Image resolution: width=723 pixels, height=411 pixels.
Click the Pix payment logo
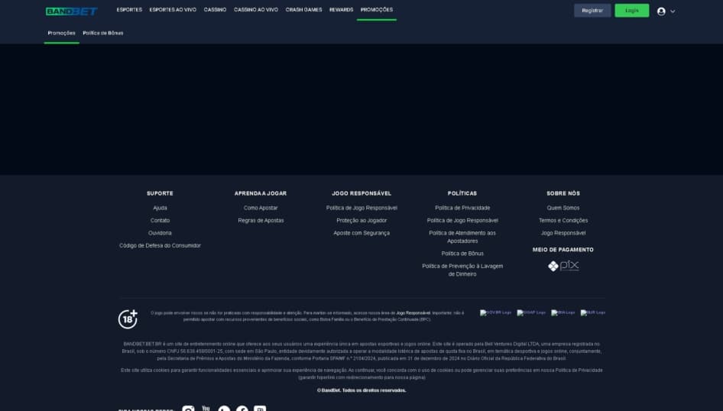point(563,266)
